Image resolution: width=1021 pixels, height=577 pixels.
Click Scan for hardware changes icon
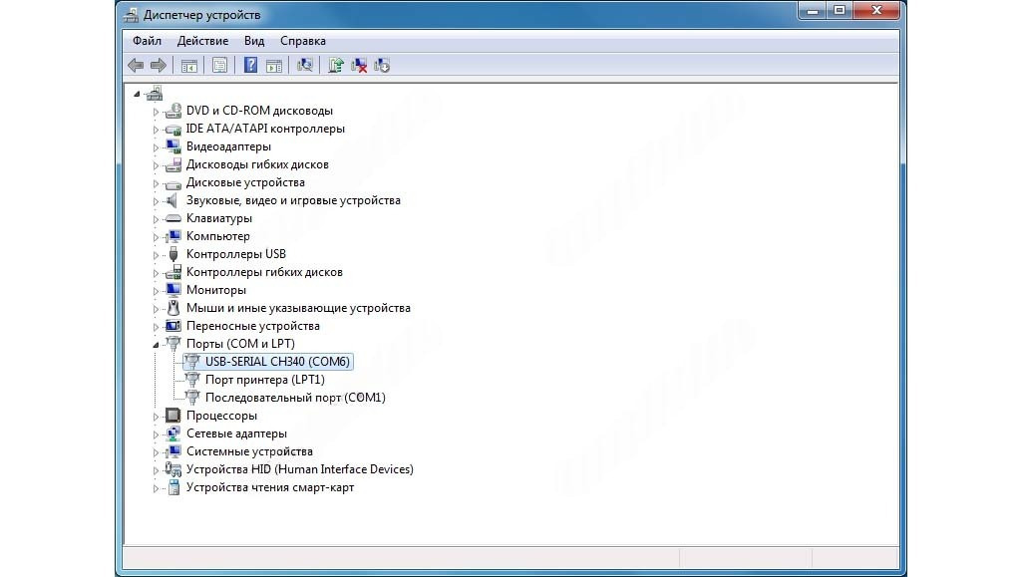305,66
